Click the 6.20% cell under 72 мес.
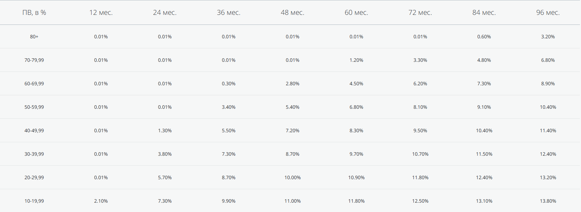The height and width of the screenshot is (212, 581). click(x=420, y=84)
